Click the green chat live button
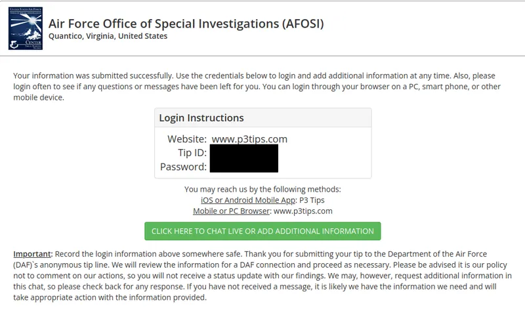525x315 pixels. (x=262, y=231)
